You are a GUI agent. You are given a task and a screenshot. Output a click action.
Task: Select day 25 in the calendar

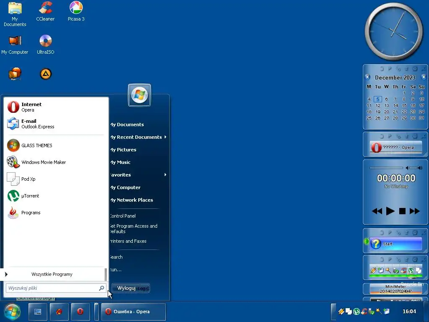[x=369, y=118]
